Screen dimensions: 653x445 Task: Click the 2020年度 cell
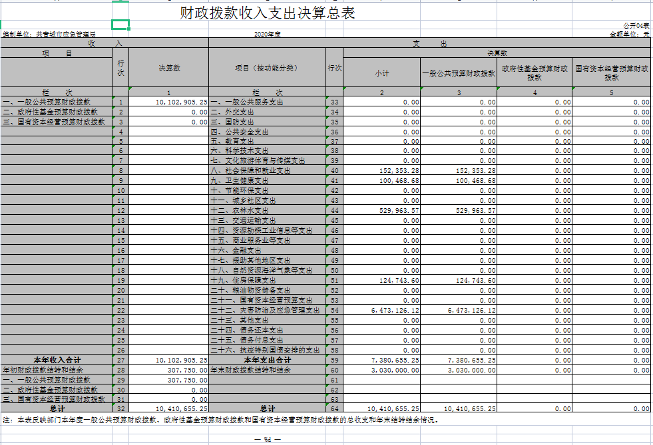tap(268, 33)
